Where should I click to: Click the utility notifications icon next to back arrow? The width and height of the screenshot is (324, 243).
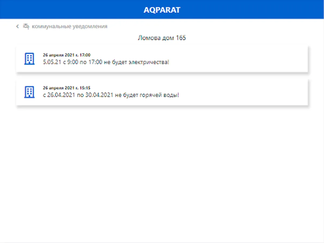tap(26, 26)
